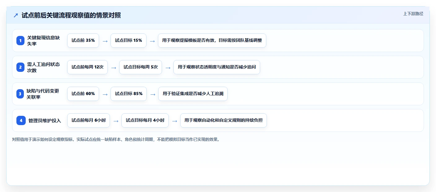The height and width of the screenshot is (192, 436).
Task: Click the arrow after 试点前 60%
Action: (x=105, y=94)
